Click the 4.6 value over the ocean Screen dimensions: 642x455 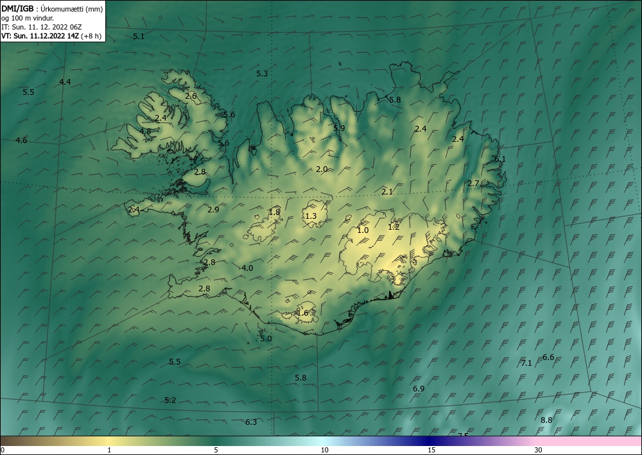(21, 141)
